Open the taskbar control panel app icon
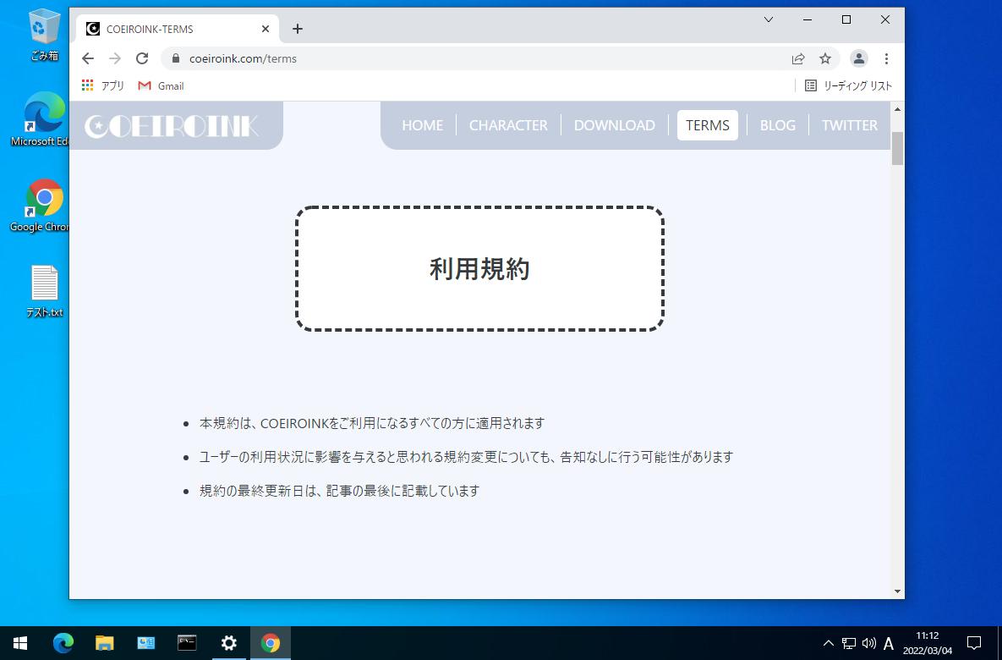1002x660 pixels. point(145,643)
